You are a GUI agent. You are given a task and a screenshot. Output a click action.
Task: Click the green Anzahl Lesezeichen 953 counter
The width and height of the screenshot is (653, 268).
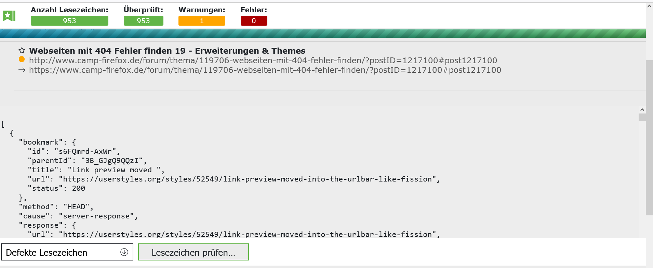[69, 21]
